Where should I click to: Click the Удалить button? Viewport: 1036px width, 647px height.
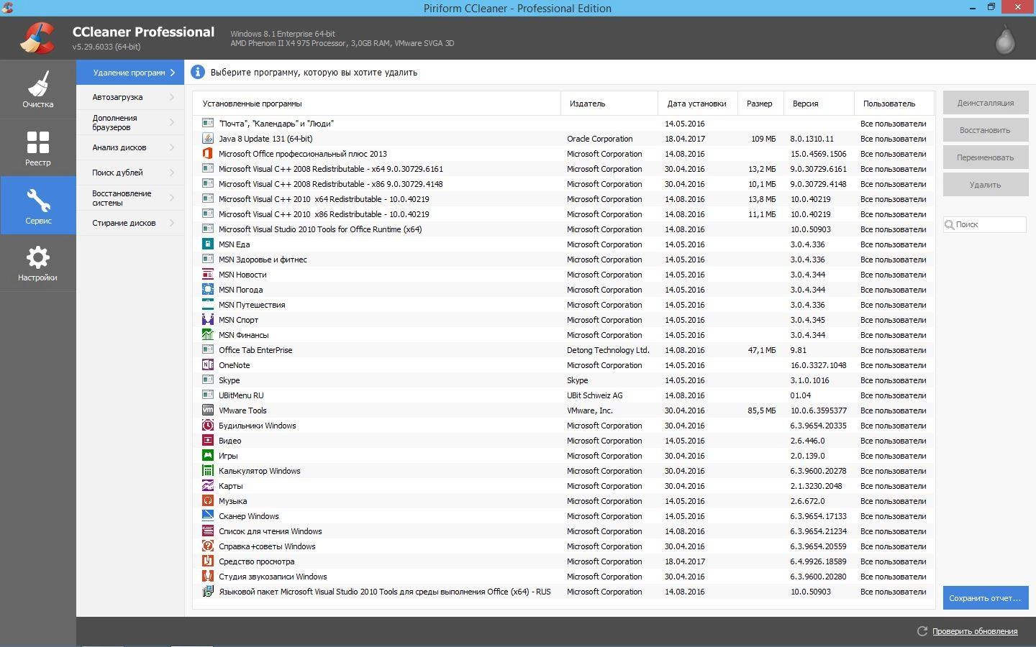986,185
